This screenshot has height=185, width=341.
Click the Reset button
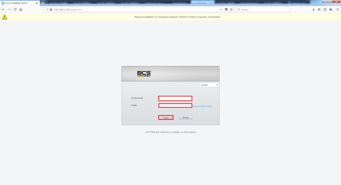[x=185, y=117]
